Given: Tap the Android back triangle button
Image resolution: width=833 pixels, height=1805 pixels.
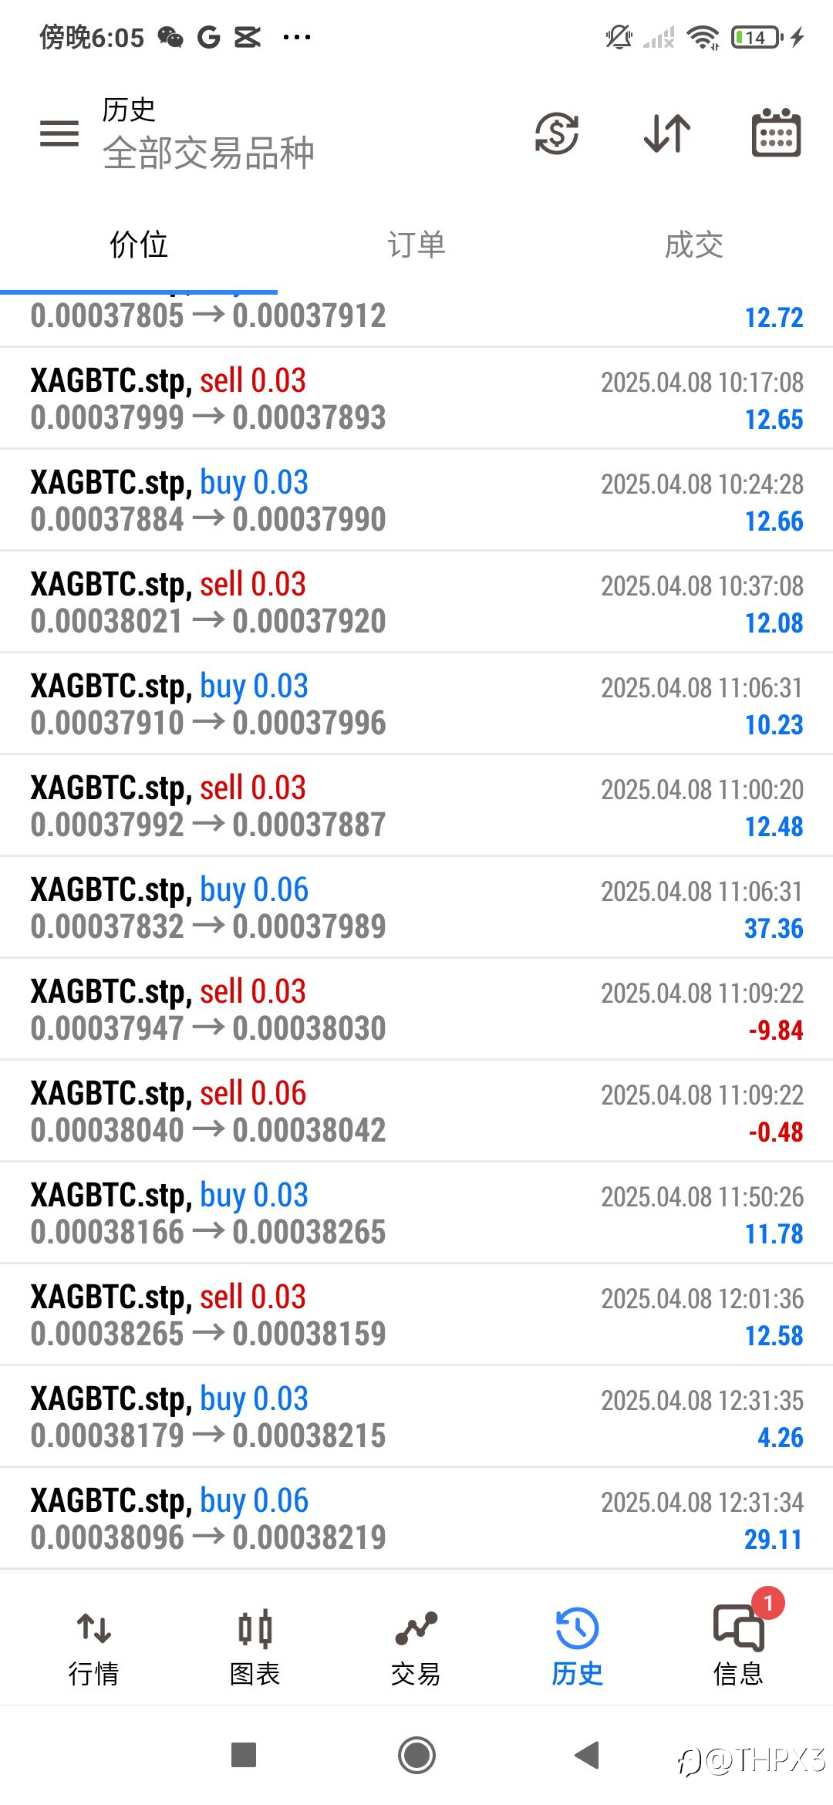Looking at the screenshot, I should pos(587,1755).
